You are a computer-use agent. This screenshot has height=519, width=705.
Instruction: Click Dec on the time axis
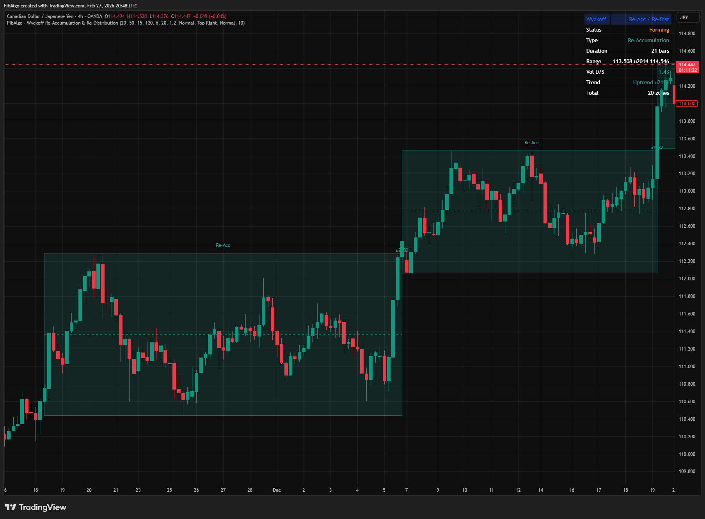tap(277, 490)
